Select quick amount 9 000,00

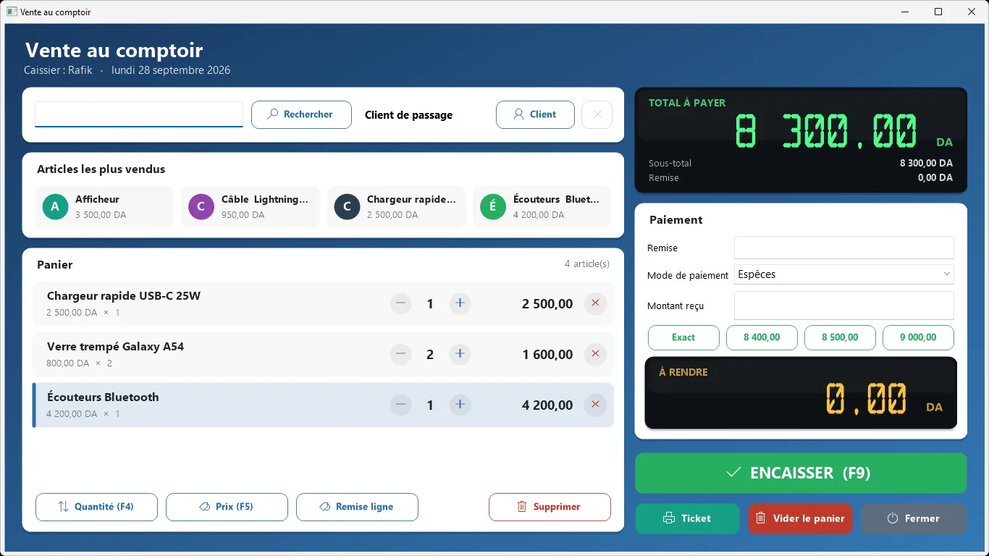[918, 337]
